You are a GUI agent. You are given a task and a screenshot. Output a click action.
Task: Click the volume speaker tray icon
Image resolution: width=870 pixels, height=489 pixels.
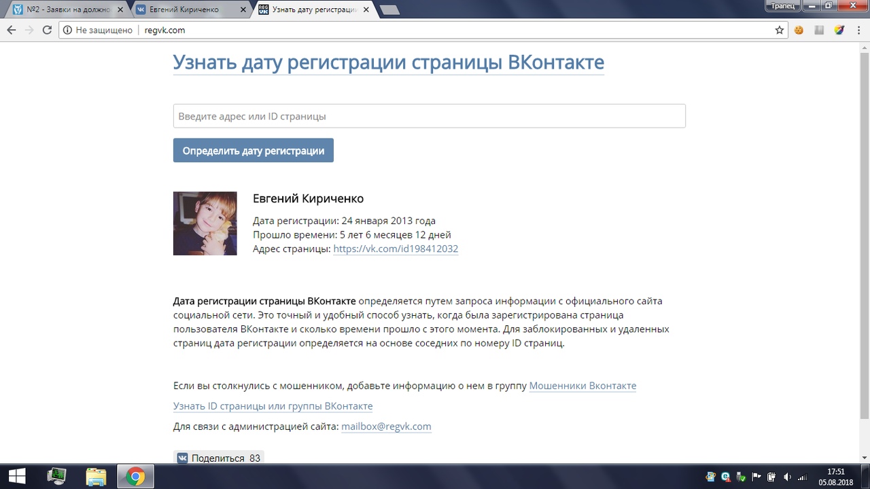point(786,477)
